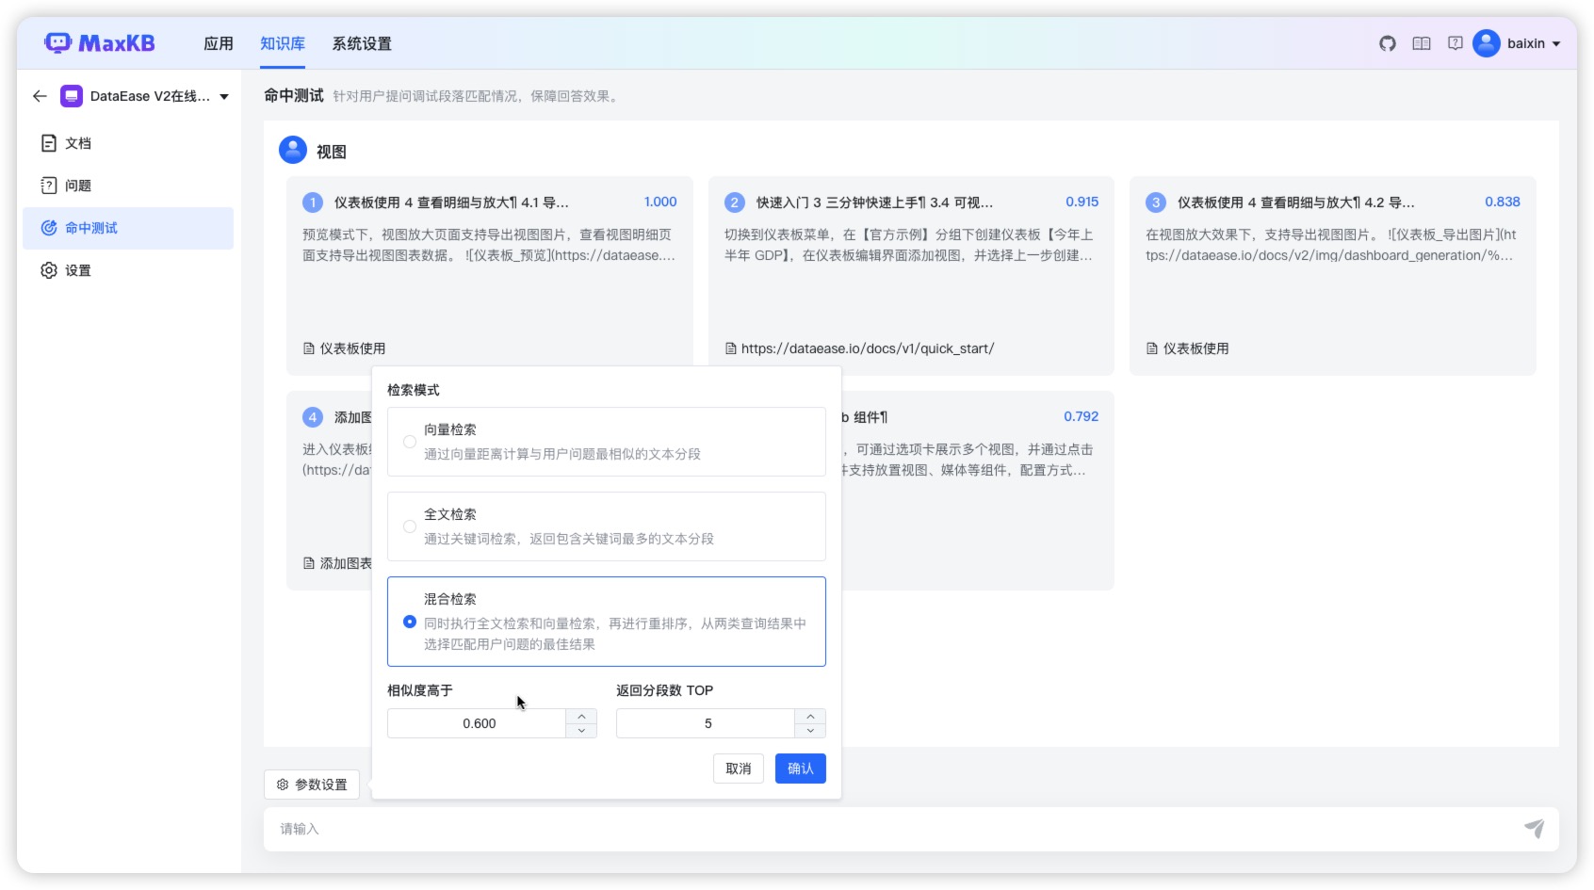
Task: Click the send paper-plane icon
Action: point(1535,829)
